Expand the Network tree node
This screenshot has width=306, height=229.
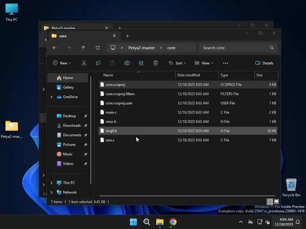pyautogui.click(x=51, y=192)
